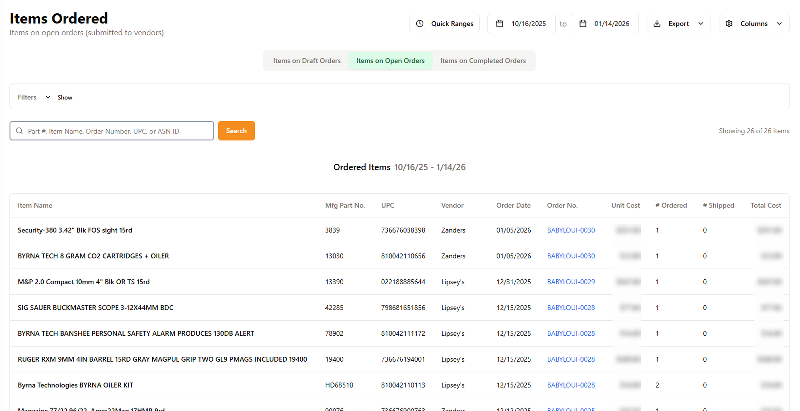The width and height of the screenshot is (800, 411).
Task: Sort by Order Date column header
Action: pos(513,205)
